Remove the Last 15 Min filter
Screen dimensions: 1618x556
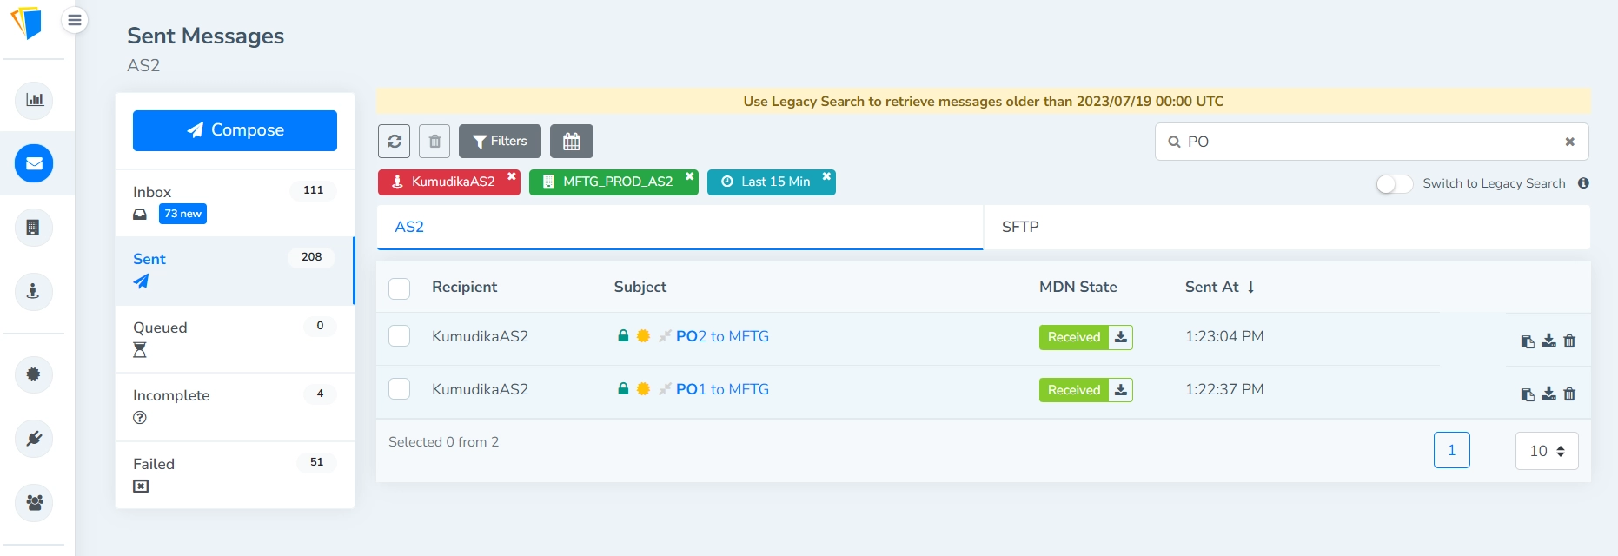tap(826, 176)
